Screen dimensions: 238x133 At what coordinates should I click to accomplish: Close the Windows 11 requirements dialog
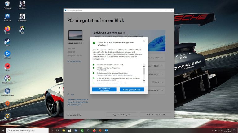(x=144, y=41)
